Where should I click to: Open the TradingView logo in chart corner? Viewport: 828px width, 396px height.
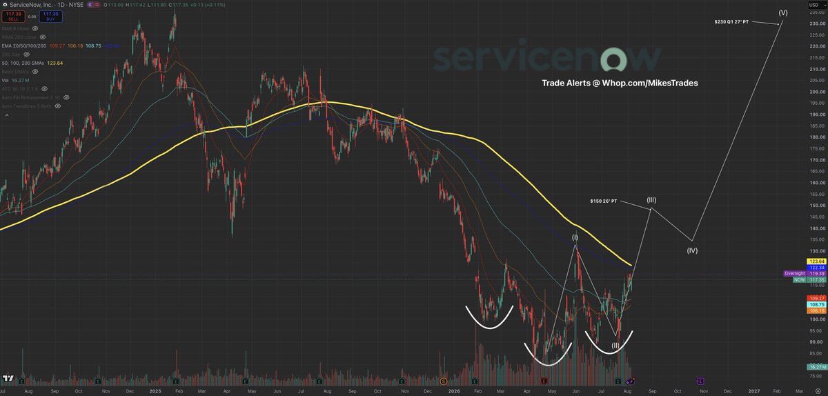point(8,379)
